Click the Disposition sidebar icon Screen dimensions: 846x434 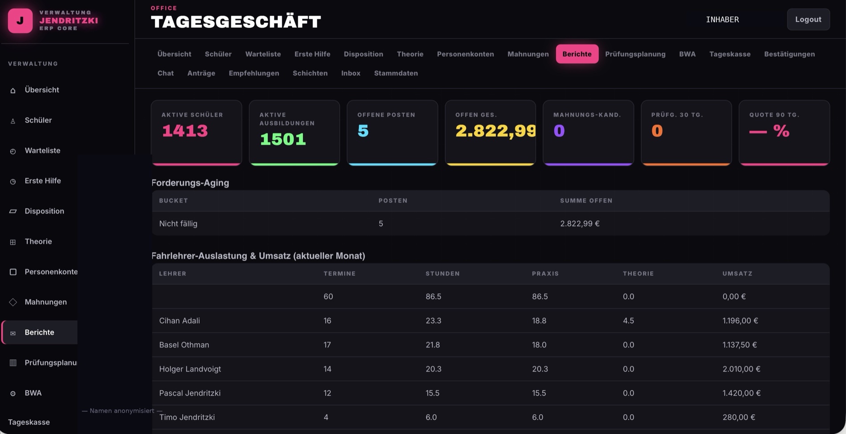pos(13,211)
